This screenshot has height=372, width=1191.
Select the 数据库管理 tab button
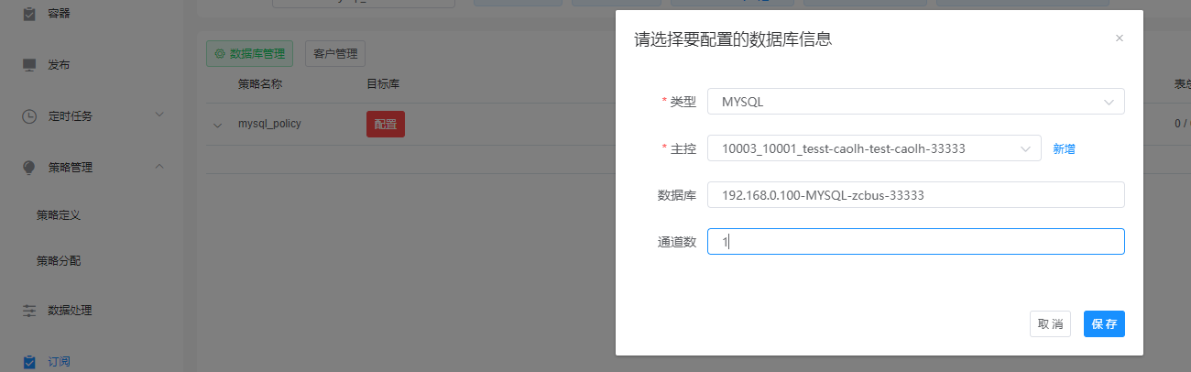pos(249,54)
